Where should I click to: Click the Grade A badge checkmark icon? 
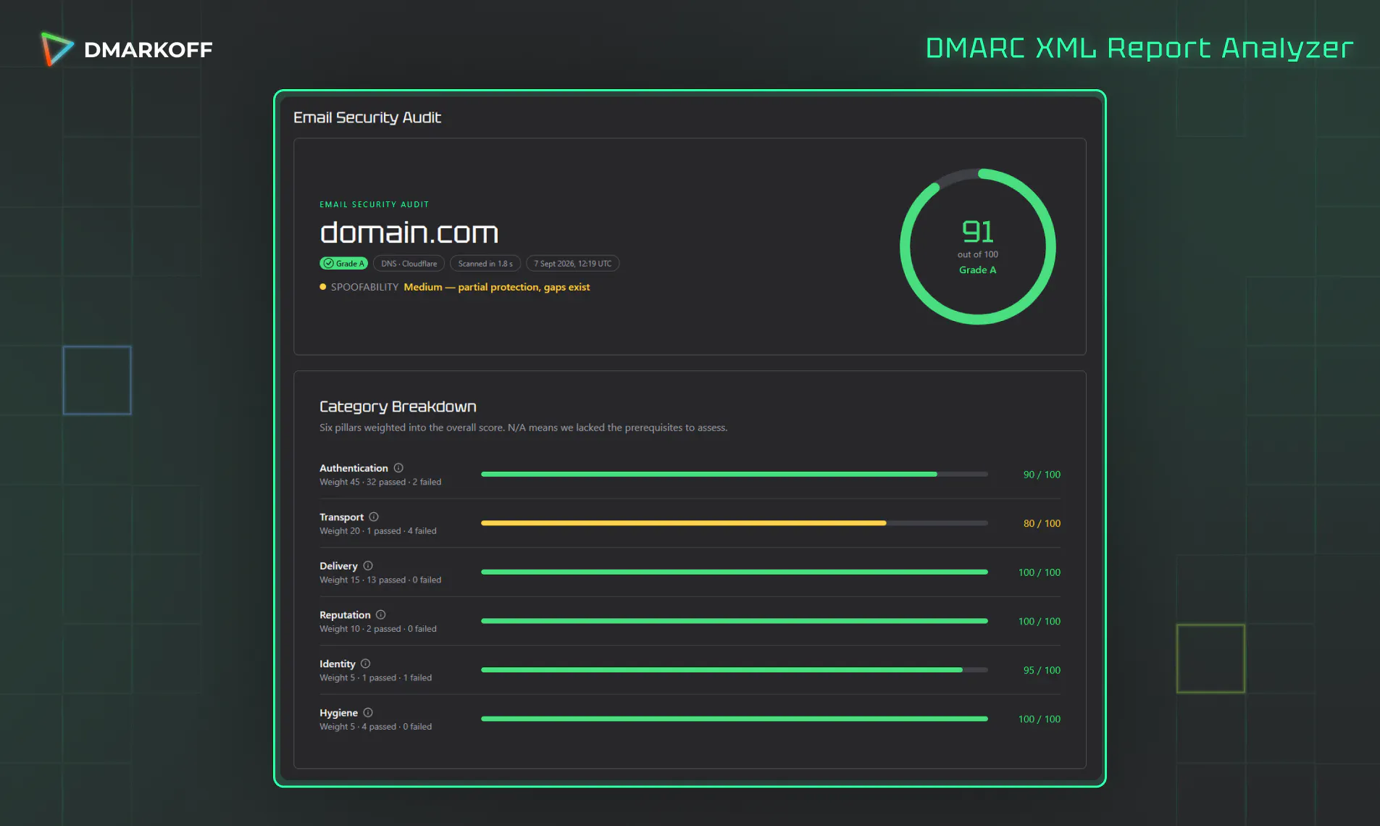(329, 264)
